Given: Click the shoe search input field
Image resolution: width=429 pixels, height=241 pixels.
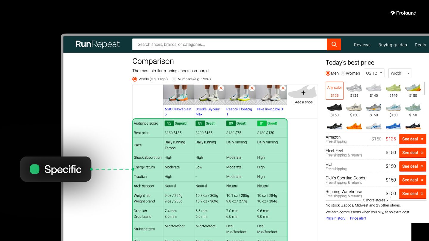Looking at the screenshot, I should [229, 44].
